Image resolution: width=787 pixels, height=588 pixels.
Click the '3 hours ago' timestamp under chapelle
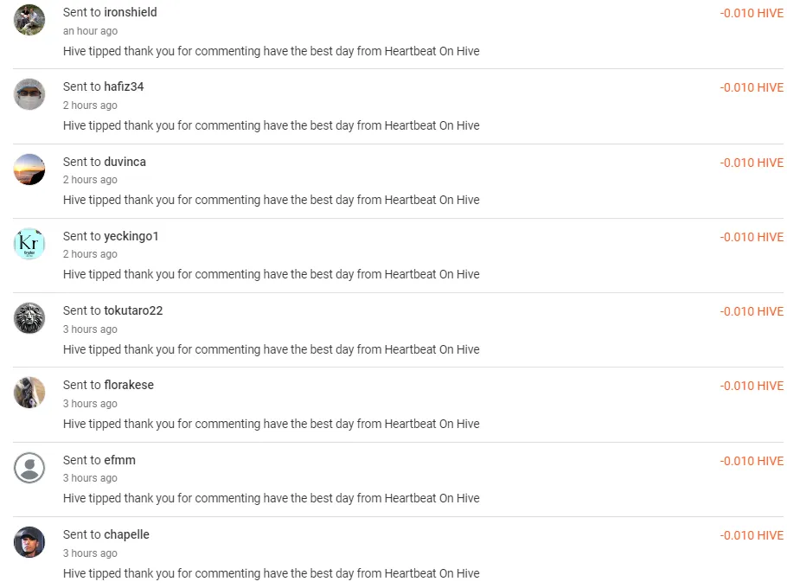[90, 553]
